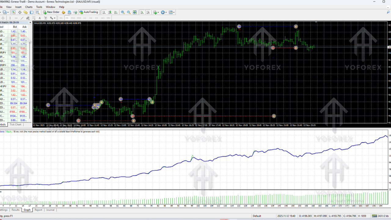The image size is (391, 220).
Task: Select the M1 timeframe
Action: pos(61,18)
